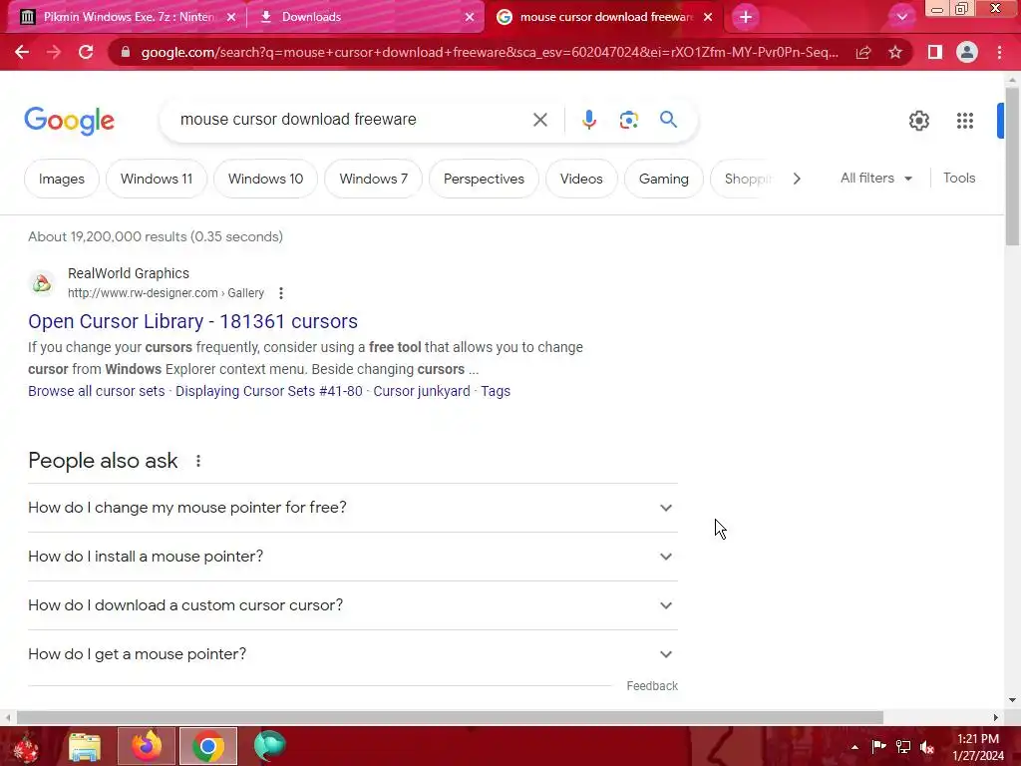Open Firefox from the taskbar
The image size is (1021, 766).
pyautogui.click(x=147, y=746)
